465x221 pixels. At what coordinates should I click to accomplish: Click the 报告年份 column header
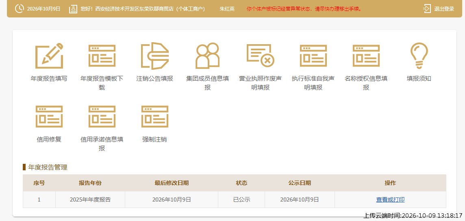(90, 183)
